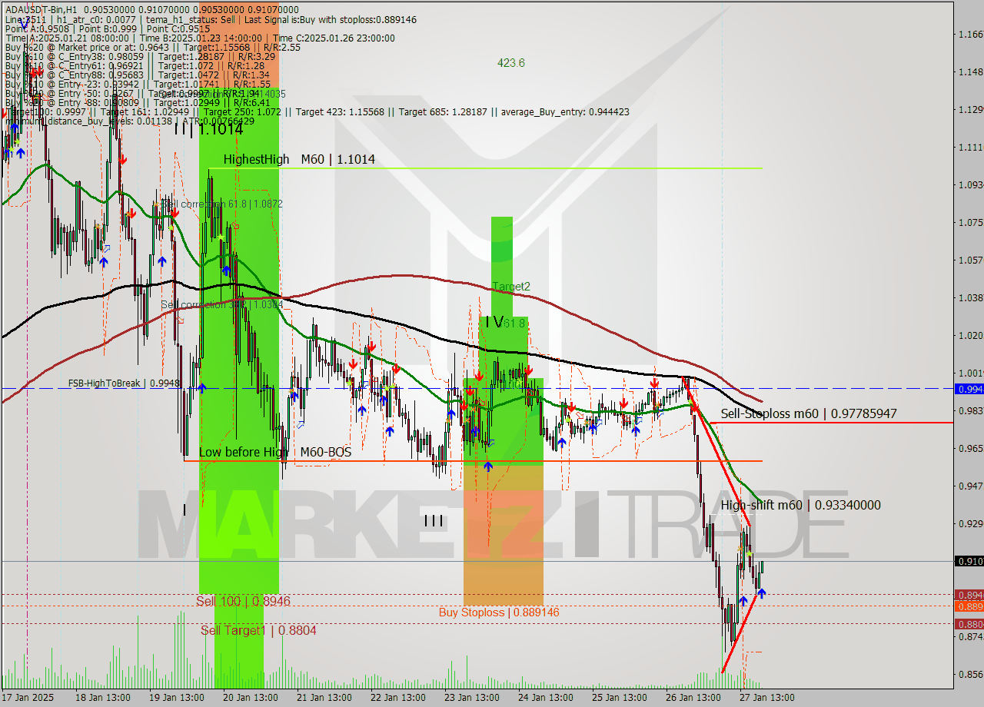This screenshot has width=984, height=707.
Task: Click the '25 Jan 13:00' time label
Action: tap(619, 698)
